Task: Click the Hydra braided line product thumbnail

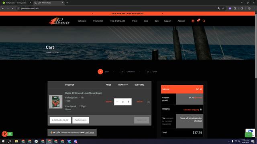Action: pyautogui.click(x=55, y=102)
